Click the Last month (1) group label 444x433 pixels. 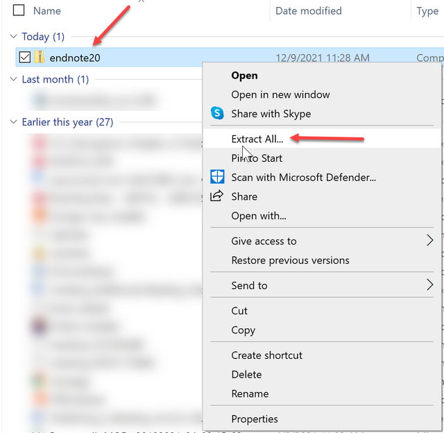(55, 79)
